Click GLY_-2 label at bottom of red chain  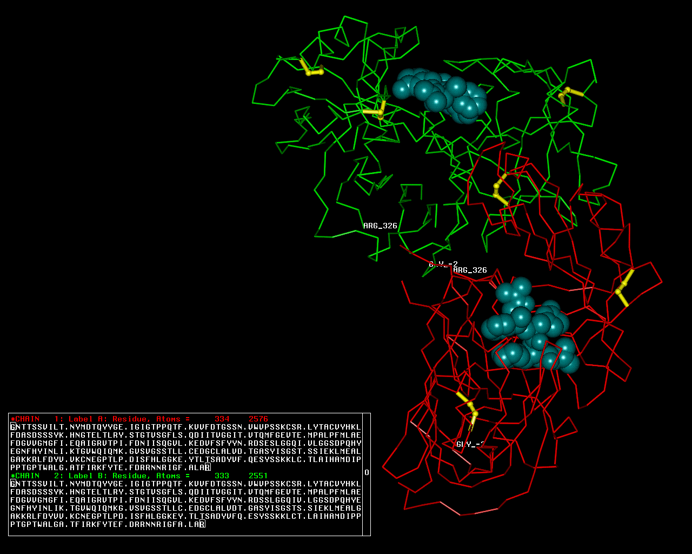click(469, 444)
